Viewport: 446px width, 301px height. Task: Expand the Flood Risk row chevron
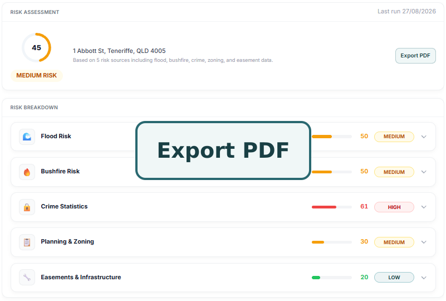click(424, 137)
